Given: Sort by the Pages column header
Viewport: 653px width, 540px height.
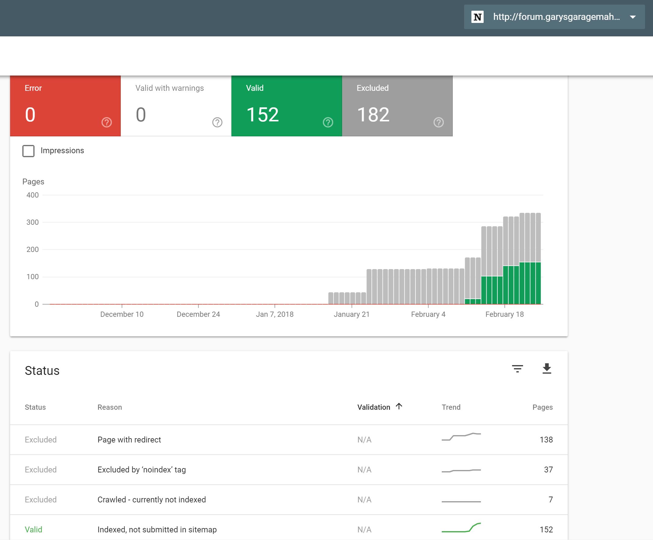Looking at the screenshot, I should (x=542, y=407).
